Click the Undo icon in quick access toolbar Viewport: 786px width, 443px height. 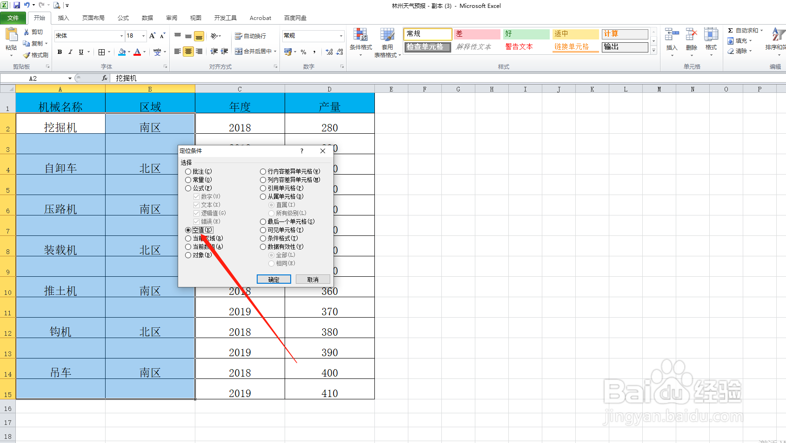click(27, 5)
